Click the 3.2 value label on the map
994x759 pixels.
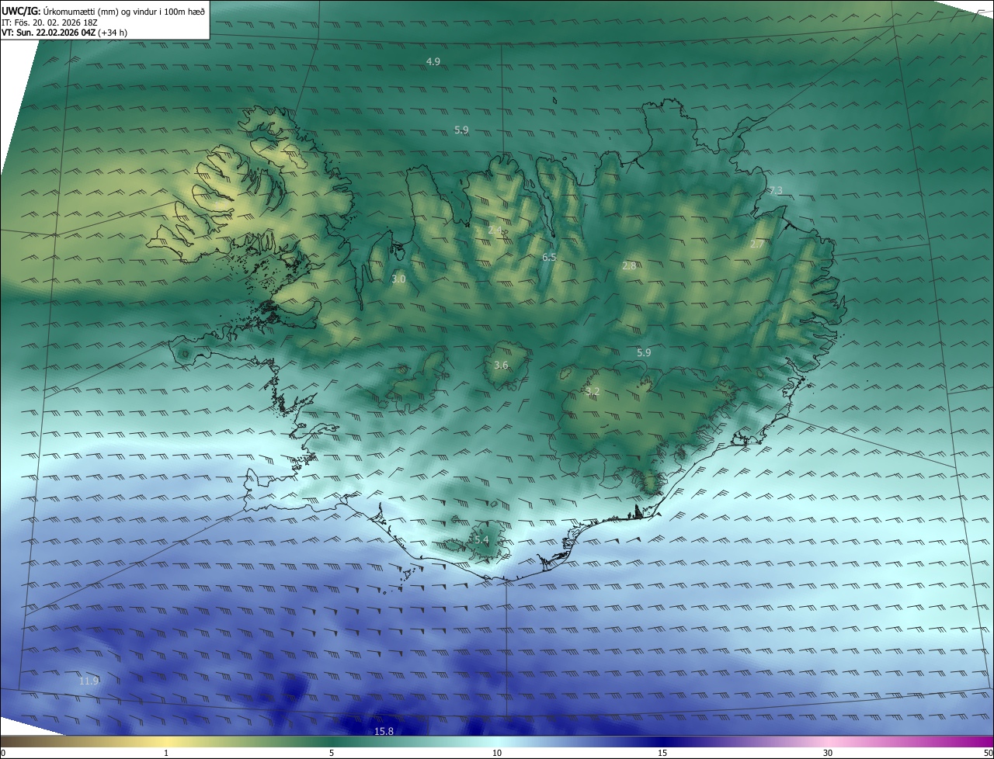593,391
